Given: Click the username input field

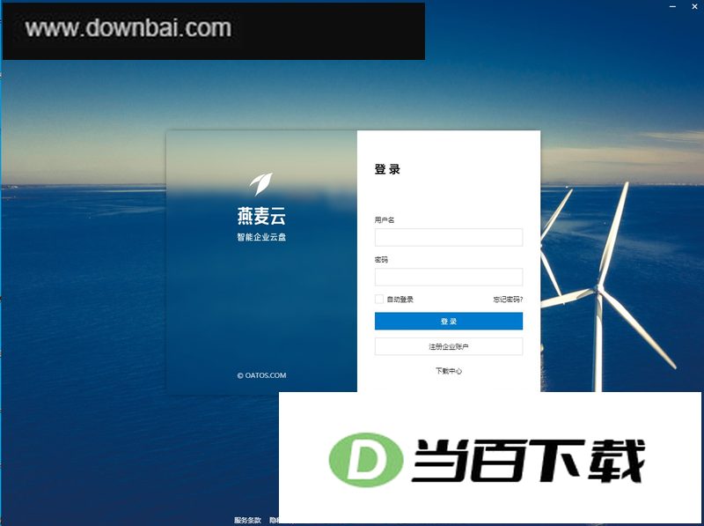Looking at the screenshot, I should coord(449,237).
